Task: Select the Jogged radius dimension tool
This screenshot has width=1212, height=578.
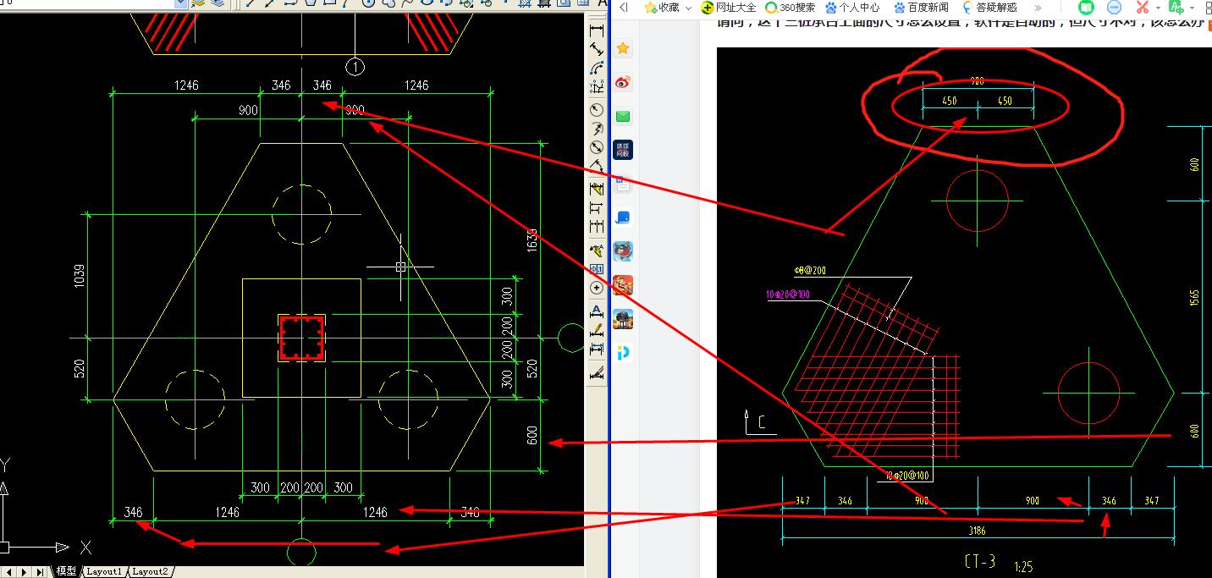Action: click(x=597, y=129)
